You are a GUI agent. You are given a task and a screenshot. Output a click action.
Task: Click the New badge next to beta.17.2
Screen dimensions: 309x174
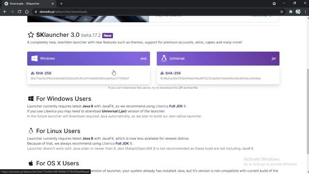click(x=108, y=35)
